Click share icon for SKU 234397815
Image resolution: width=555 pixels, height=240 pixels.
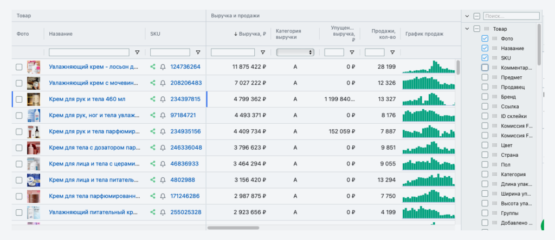click(153, 99)
